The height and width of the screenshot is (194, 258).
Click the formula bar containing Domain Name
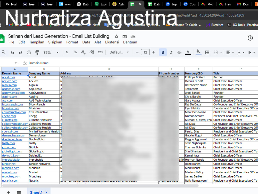point(142,63)
